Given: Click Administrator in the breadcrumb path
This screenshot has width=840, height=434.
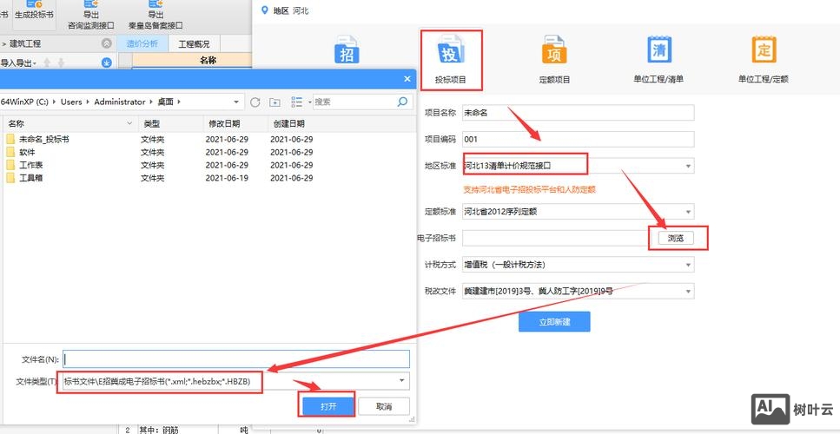Looking at the screenshot, I should pos(120,102).
